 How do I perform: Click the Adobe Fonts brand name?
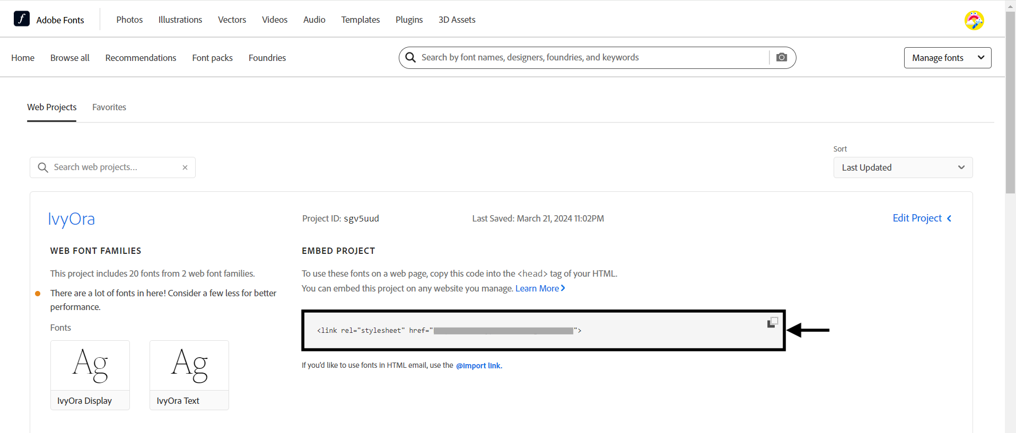[60, 20]
